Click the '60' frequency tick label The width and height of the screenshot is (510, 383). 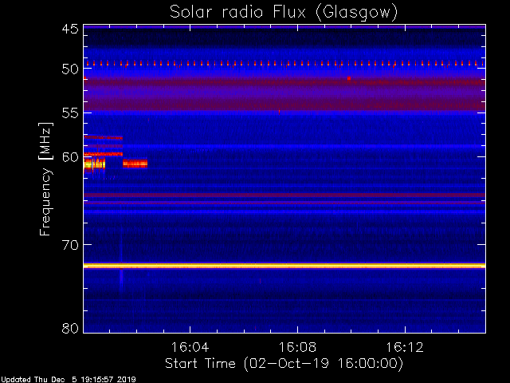[x=70, y=157]
